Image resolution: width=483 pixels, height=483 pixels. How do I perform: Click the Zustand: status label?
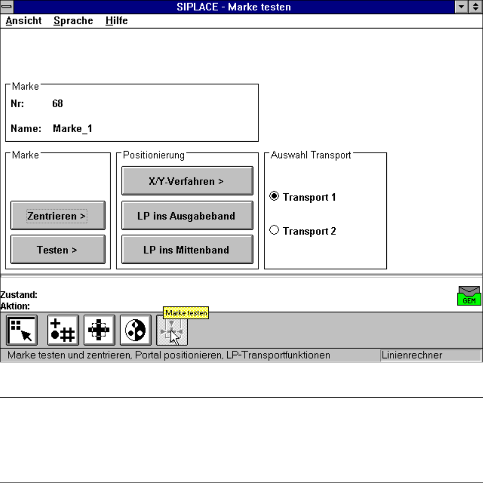(x=19, y=295)
